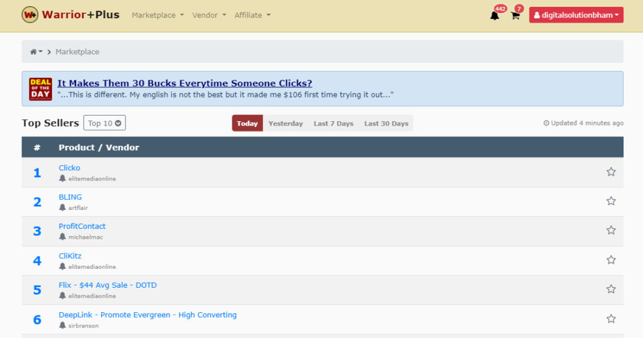
Task: Click the vendor name sirbranson
Action: (x=84, y=325)
